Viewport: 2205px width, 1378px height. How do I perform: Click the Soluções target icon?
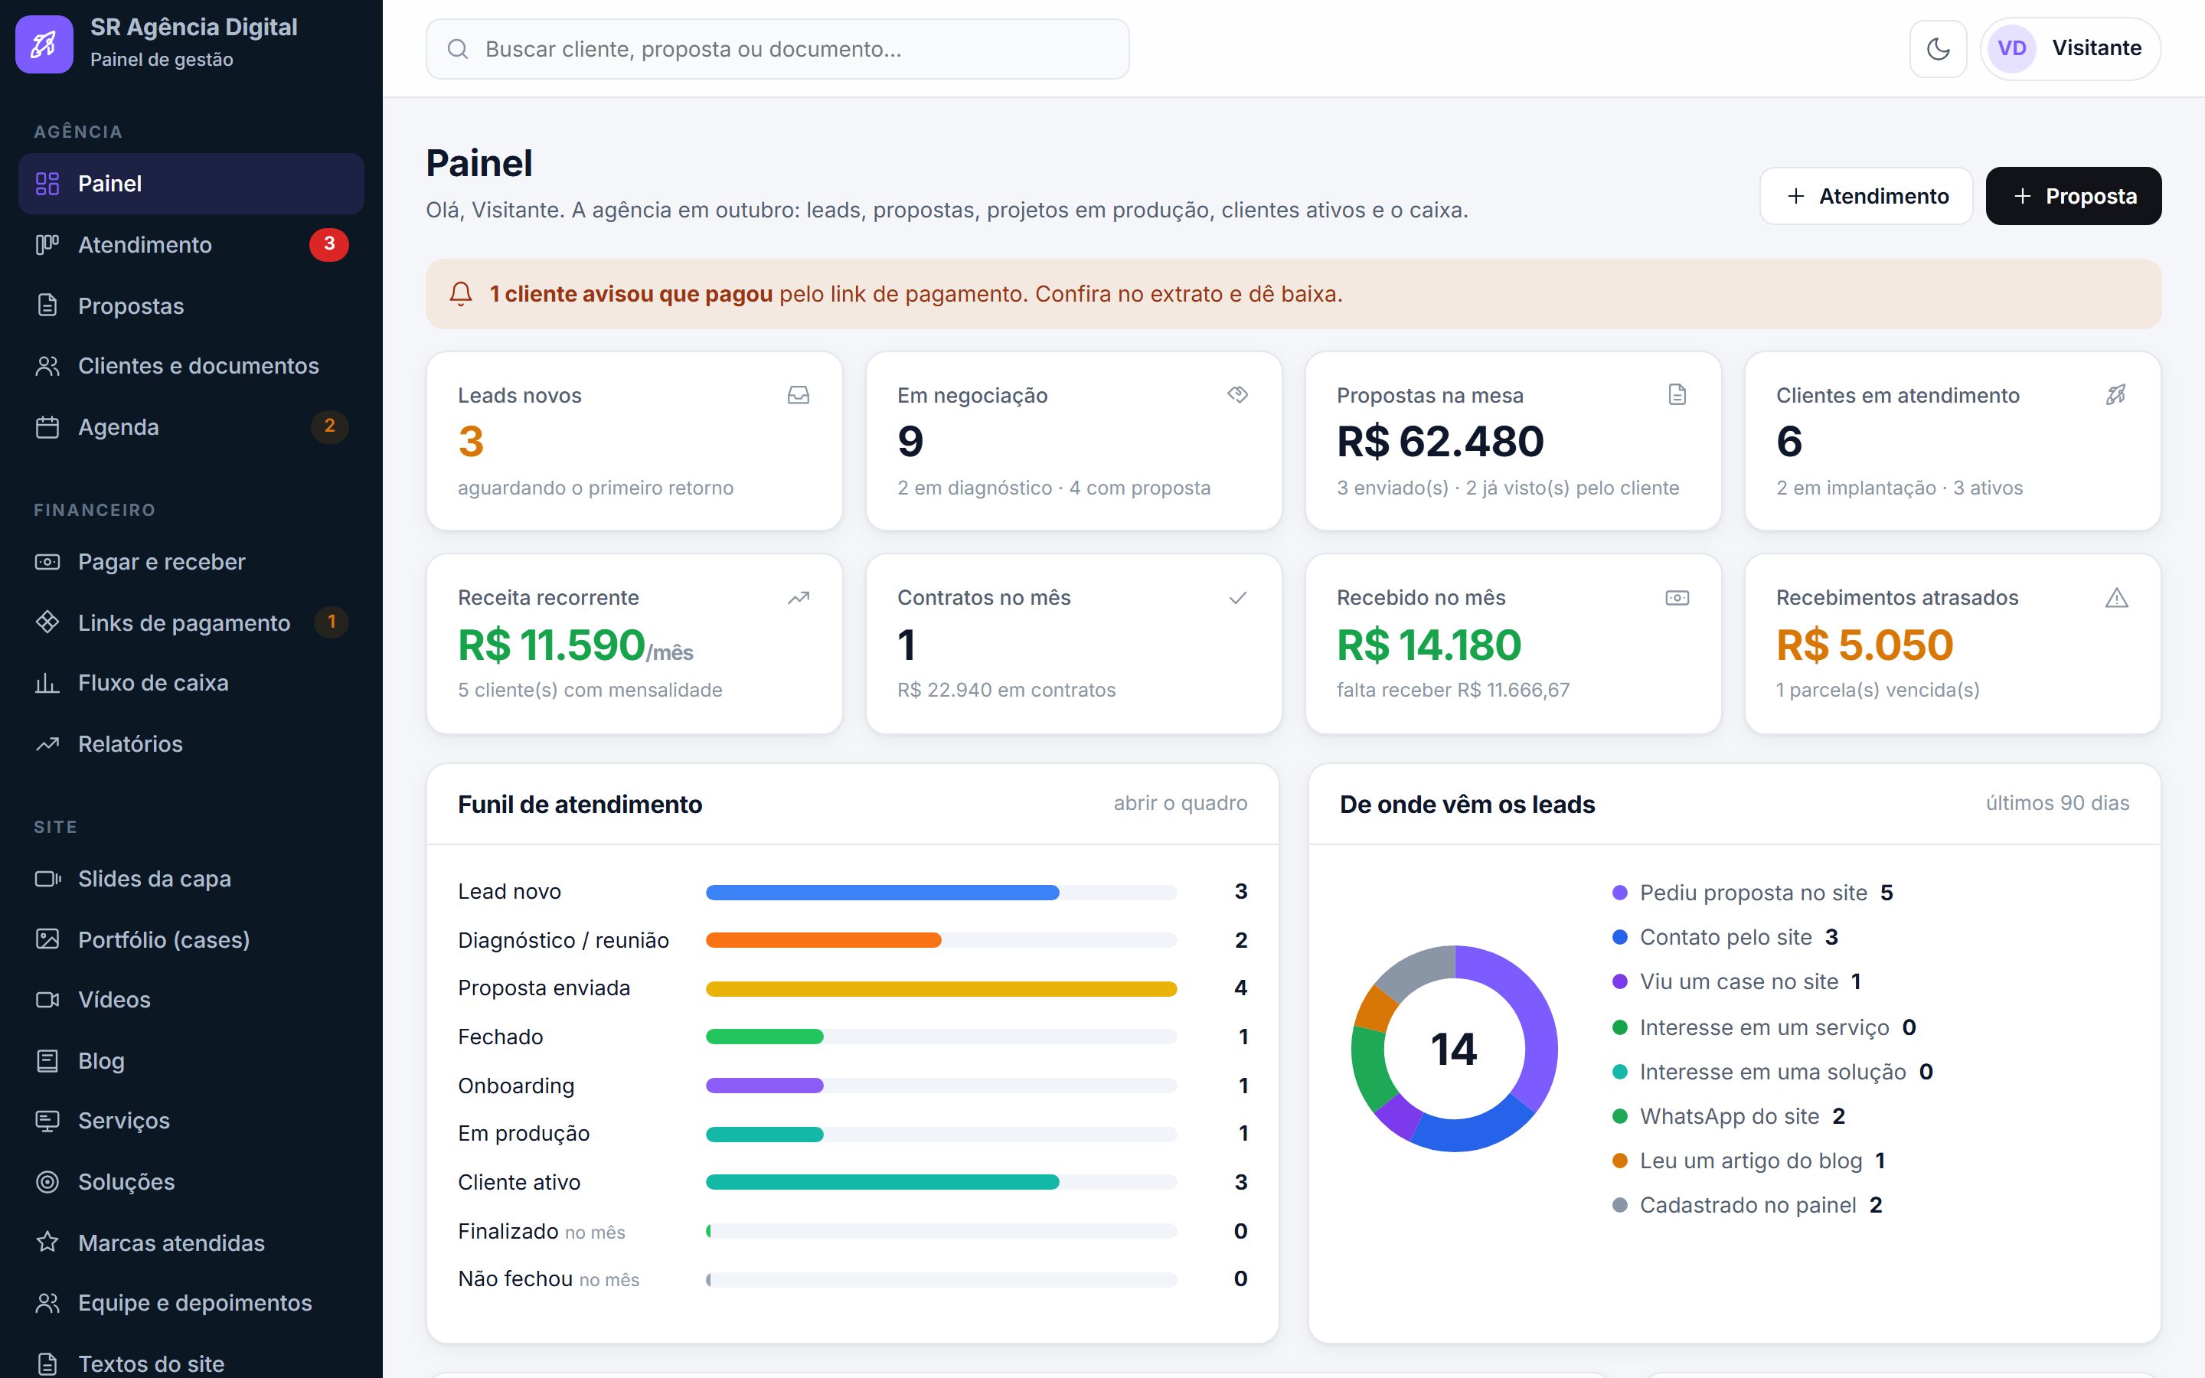[47, 1182]
